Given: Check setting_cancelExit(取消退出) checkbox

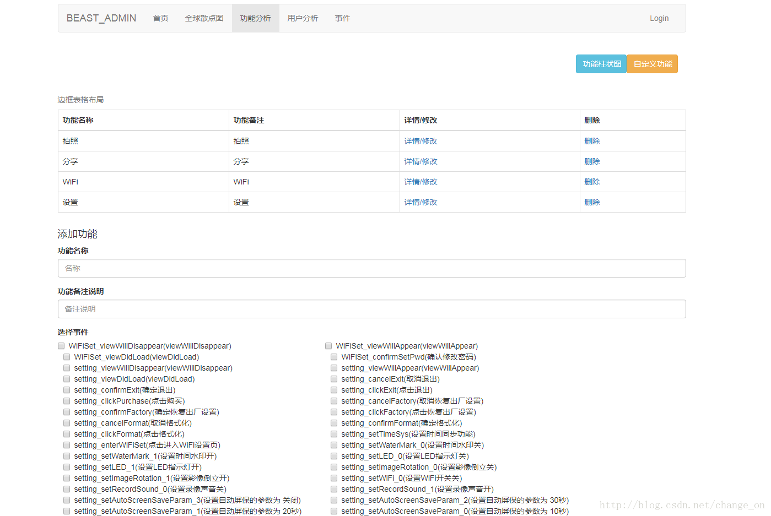Looking at the screenshot, I should [x=334, y=379].
